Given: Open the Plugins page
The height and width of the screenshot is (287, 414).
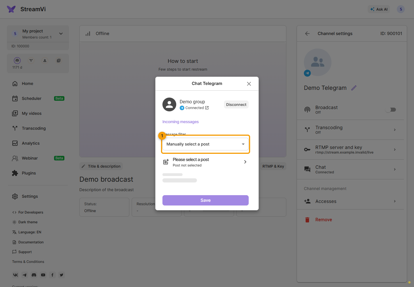Looking at the screenshot, I should point(38,173).
